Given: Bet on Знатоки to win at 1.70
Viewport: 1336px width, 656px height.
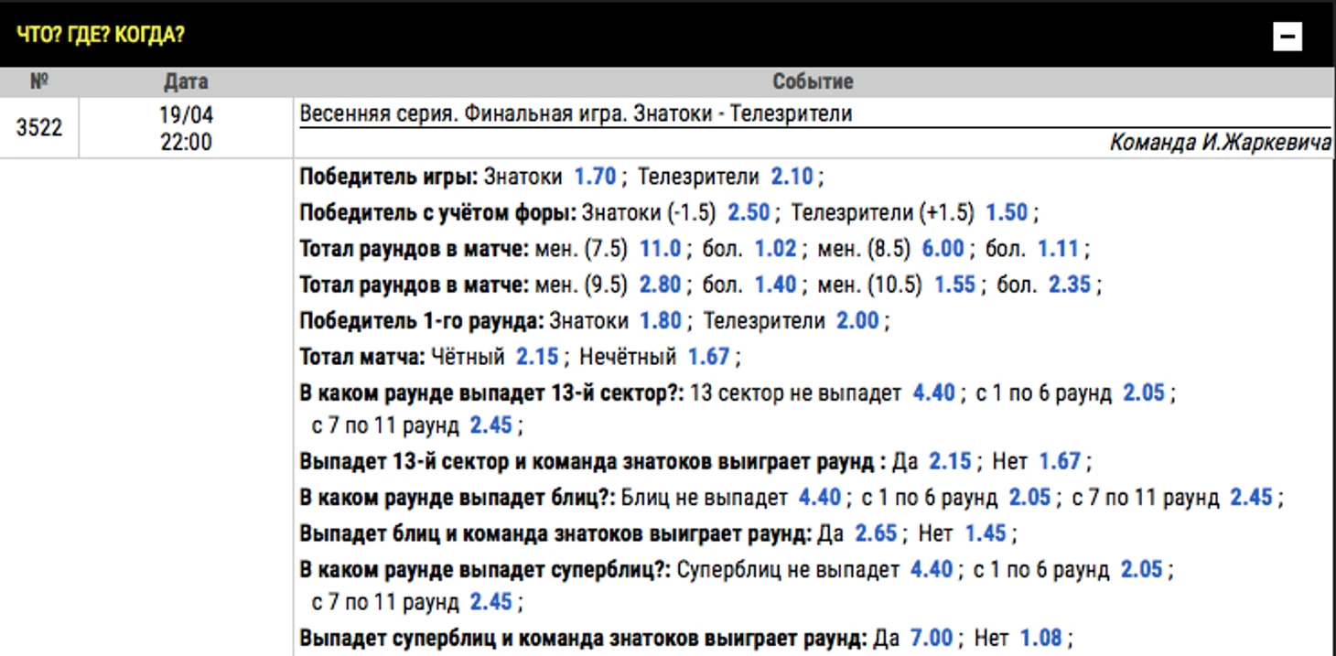Looking at the screenshot, I should 595,177.
